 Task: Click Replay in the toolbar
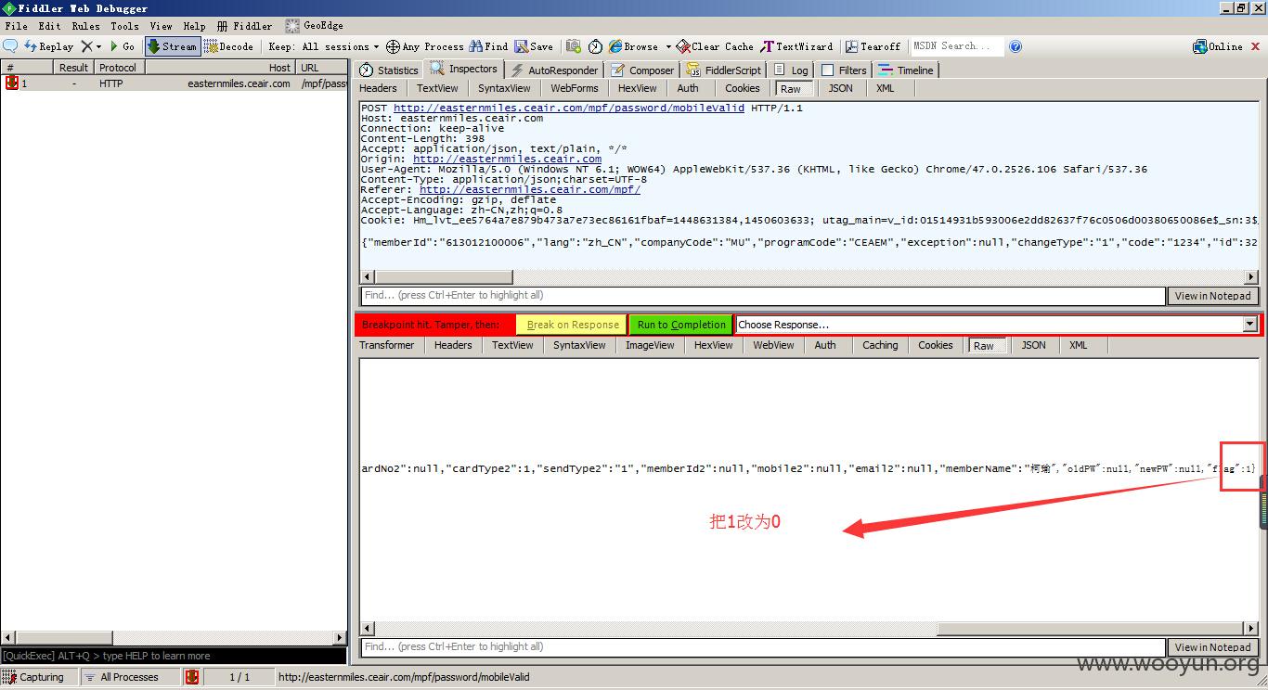coord(48,46)
